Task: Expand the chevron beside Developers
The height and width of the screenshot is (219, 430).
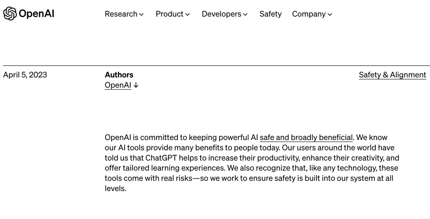Action: [245, 14]
